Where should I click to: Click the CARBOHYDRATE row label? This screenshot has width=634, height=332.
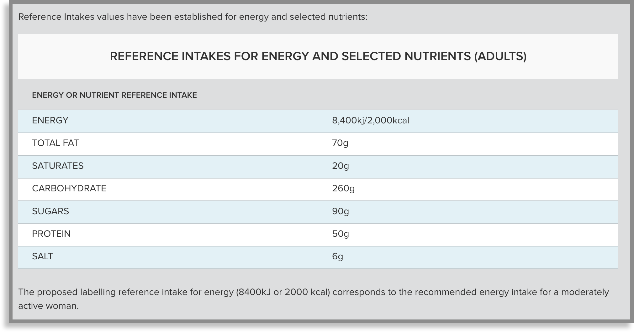(69, 189)
